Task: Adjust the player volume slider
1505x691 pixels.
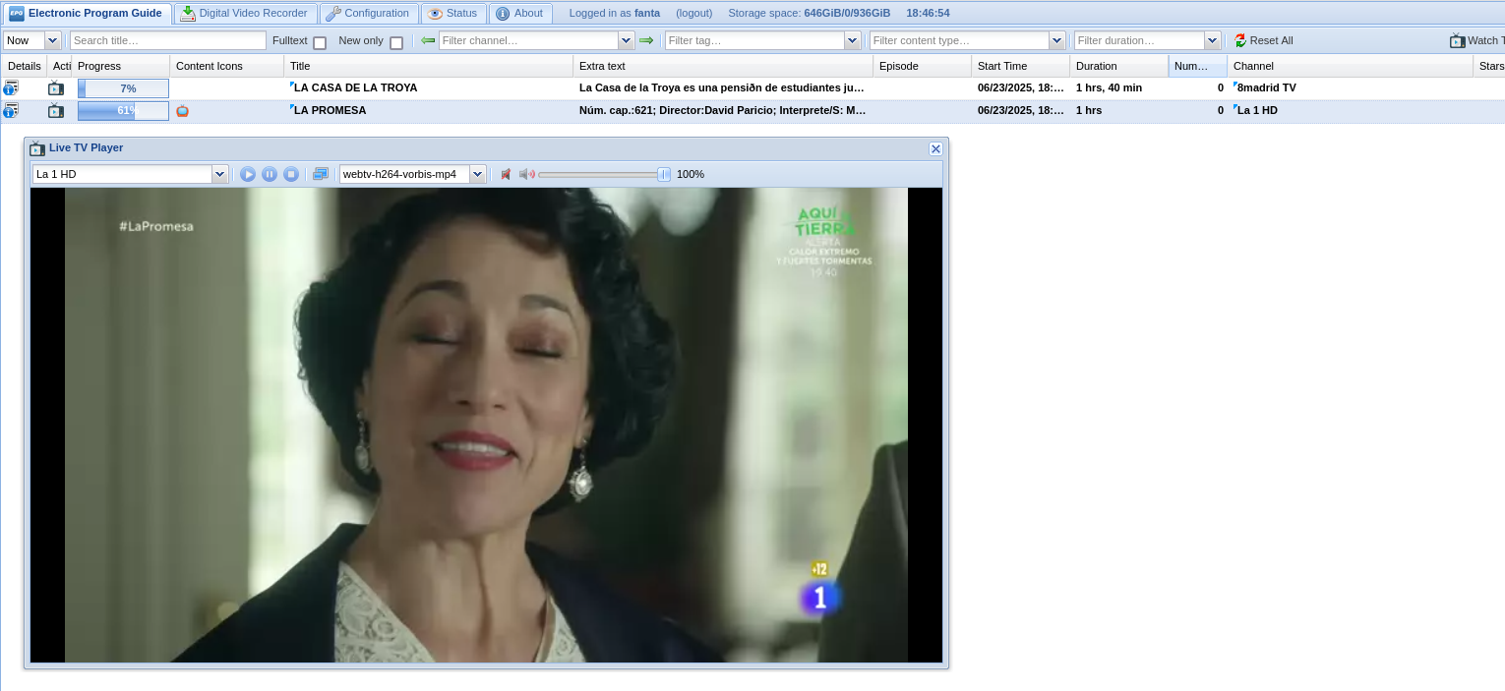Action: point(604,174)
